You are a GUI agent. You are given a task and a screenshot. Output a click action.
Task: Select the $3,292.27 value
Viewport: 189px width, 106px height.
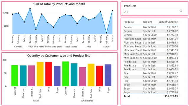click(172, 73)
